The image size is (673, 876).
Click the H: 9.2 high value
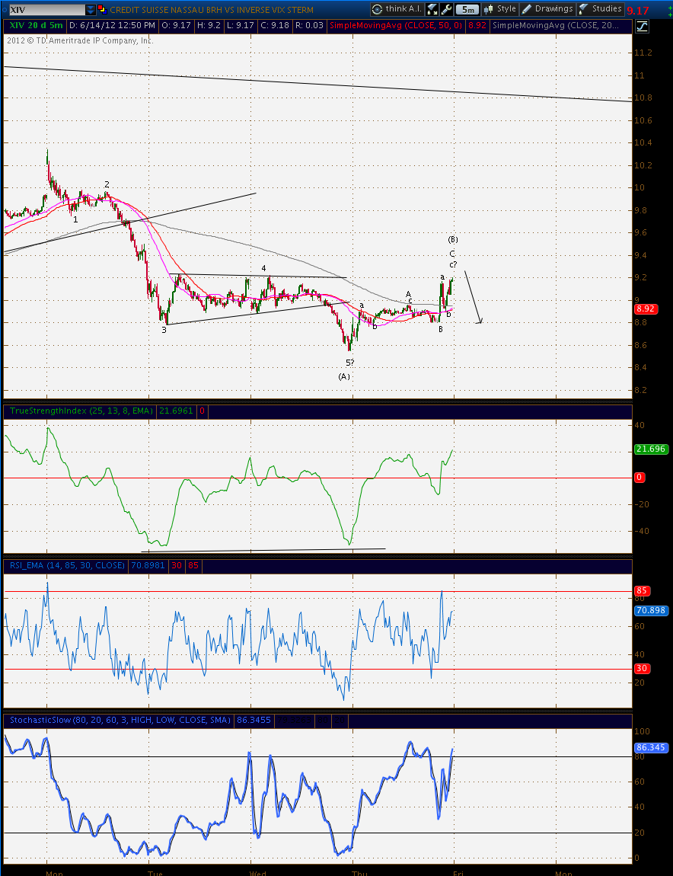tap(209, 26)
